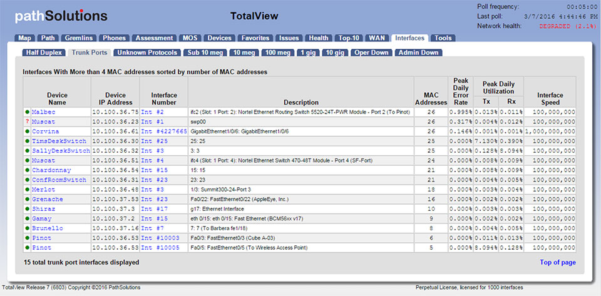Select the Trunk Ports sub-tab
The image size is (601, 296).
[90, 53]
